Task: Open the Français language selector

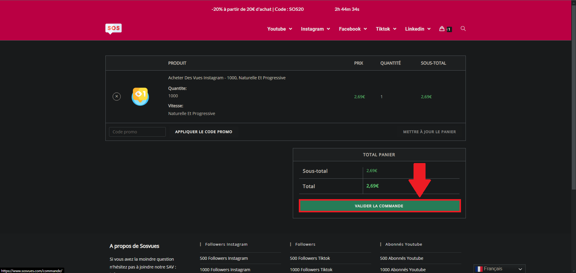Action: tap(499, 269)
